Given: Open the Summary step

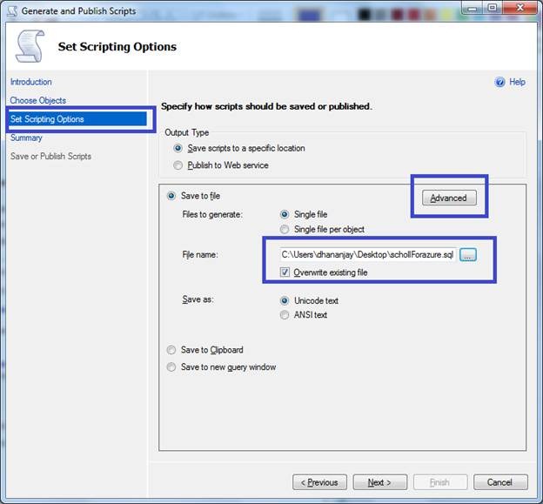Looking at the screenshot, I should tap(26, 138).
